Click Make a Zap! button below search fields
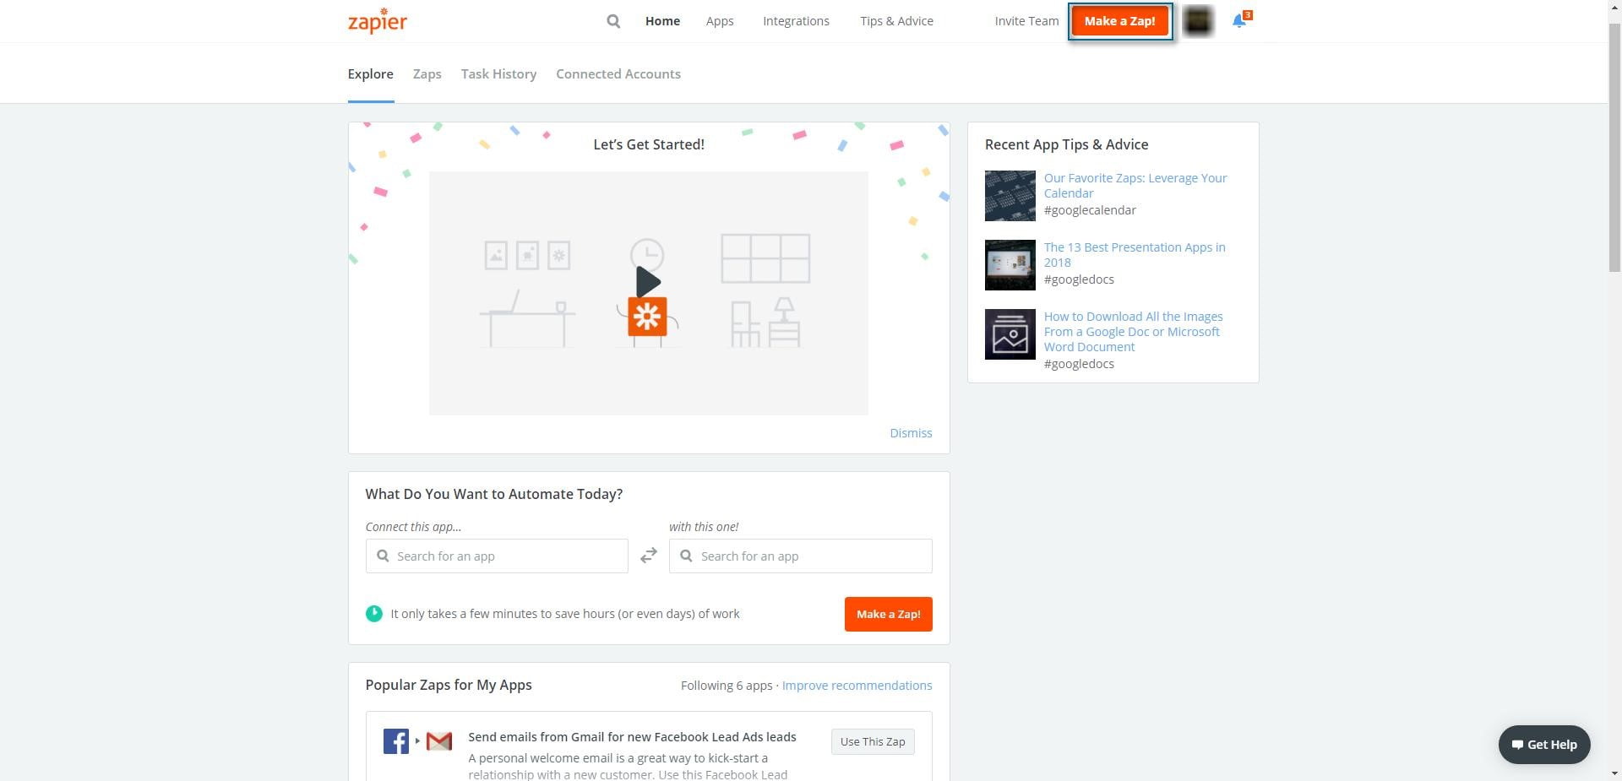Viewport: 1622px width, 781px height. [889, 615]
